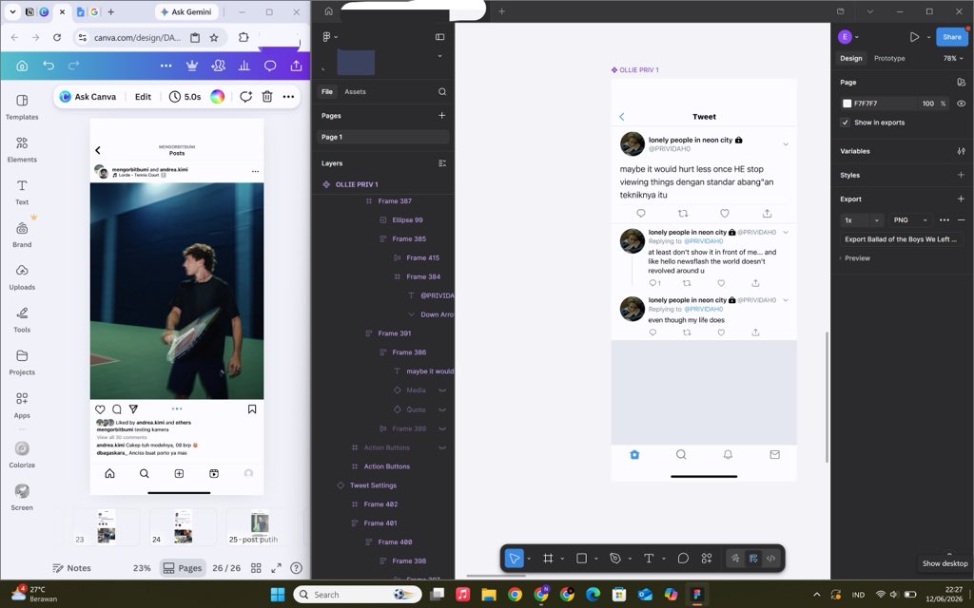Toggle page color visibility eye icon
This screenshot has height=608, width=974.
click(961, 104)
